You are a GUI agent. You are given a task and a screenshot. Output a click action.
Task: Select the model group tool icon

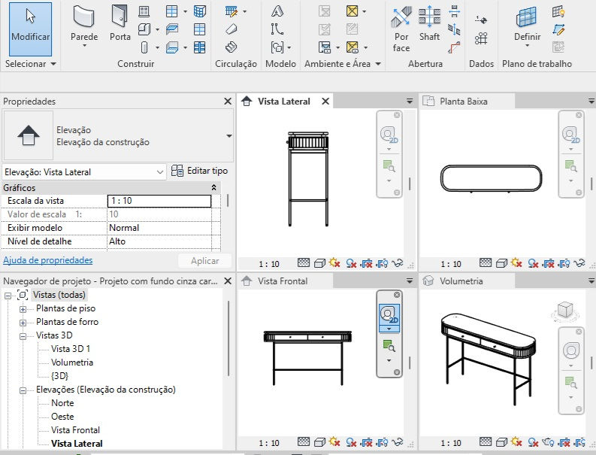point(277,47)
